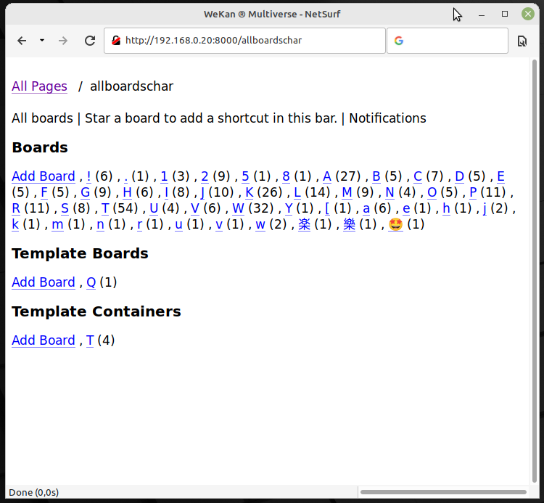The image size is (544, 503).
Task: Open boards starting with lowercase u
Action: pyautogui.click(x=178, y=224)
